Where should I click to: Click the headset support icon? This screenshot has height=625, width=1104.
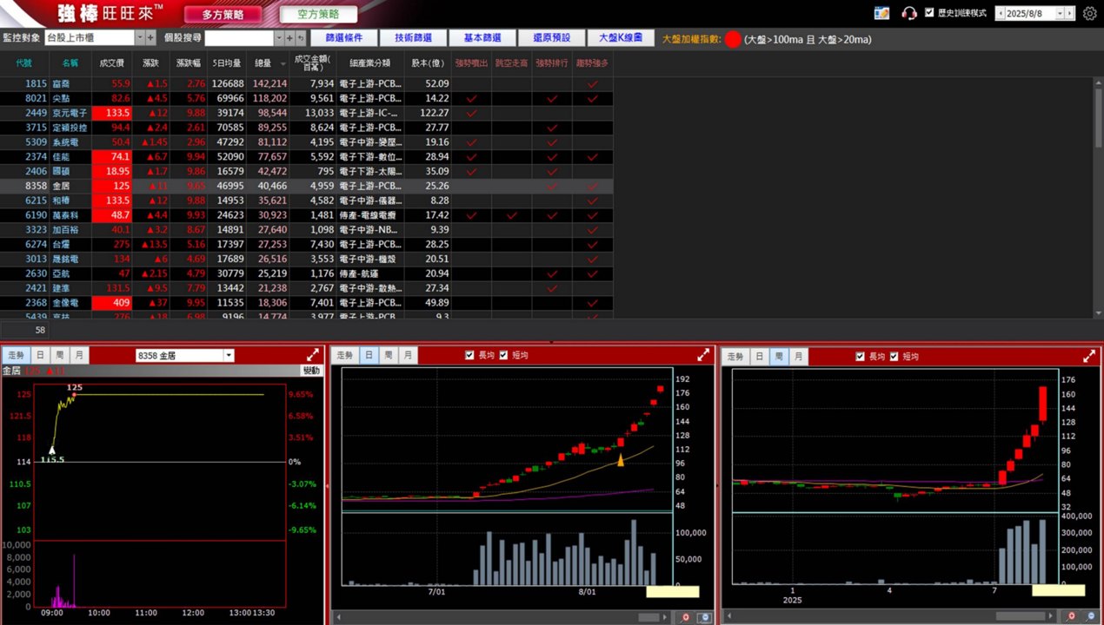click(x=909, y=13)
